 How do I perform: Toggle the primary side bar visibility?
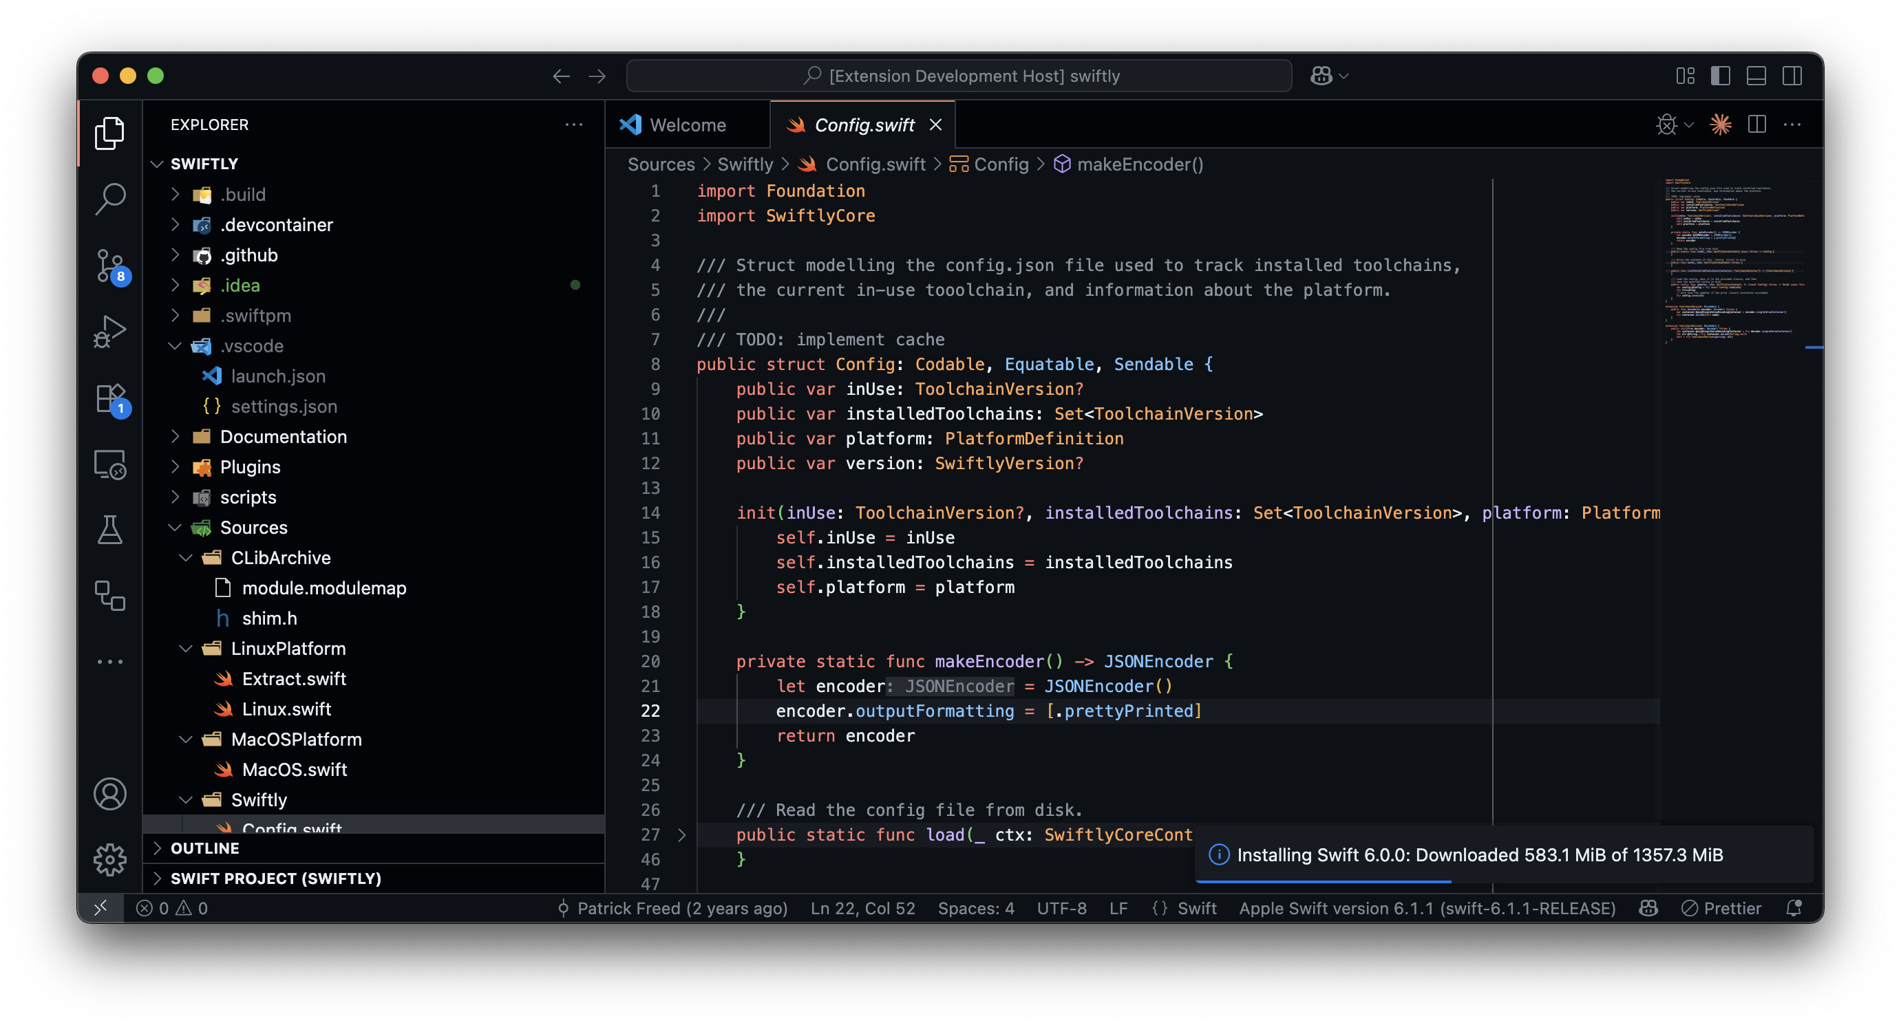point(1719,76)
